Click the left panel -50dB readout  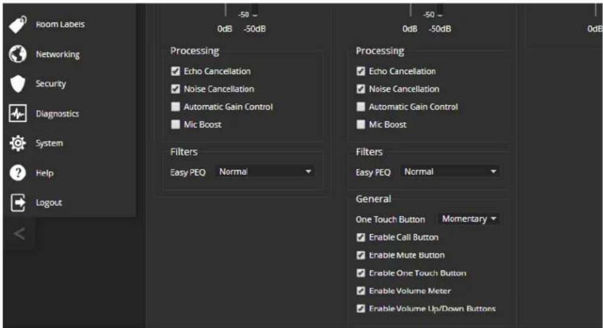coord(254,29)
